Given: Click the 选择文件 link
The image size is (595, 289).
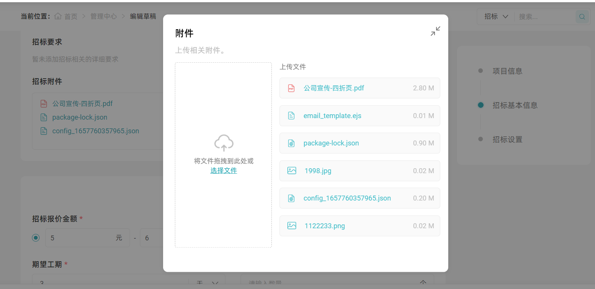Looking at the screenshot, I should [x=224, y=171].
